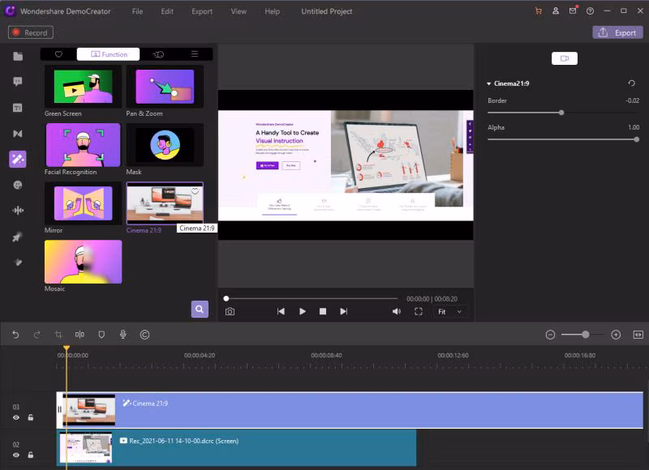649x470 pixels.
Task: Stop the preview playback
Action: [x=323, y=312]
